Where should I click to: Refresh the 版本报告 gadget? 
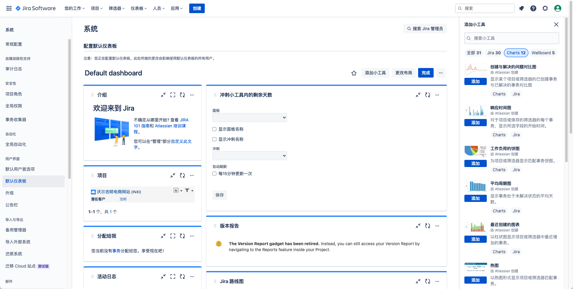pos(428,226)
